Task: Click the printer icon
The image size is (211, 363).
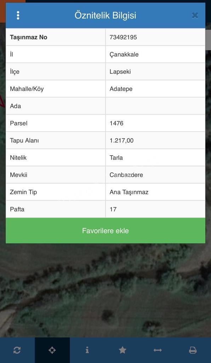Action: (193, 350)
